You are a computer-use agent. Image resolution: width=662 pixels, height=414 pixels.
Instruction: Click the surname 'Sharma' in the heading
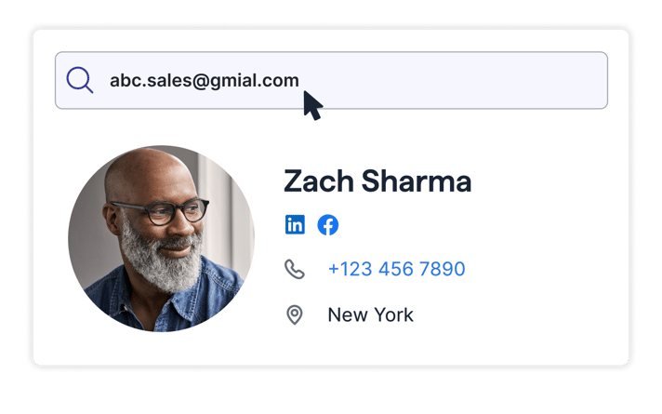pyautogui.click(x=417, y=181)
